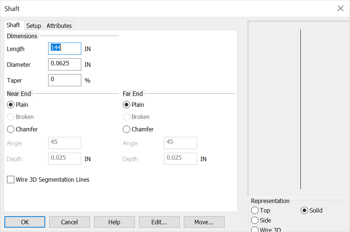This screenshot has height=232, width=350.
Task: Confirm shaft settings with OK
Action: tap(25, 222)
